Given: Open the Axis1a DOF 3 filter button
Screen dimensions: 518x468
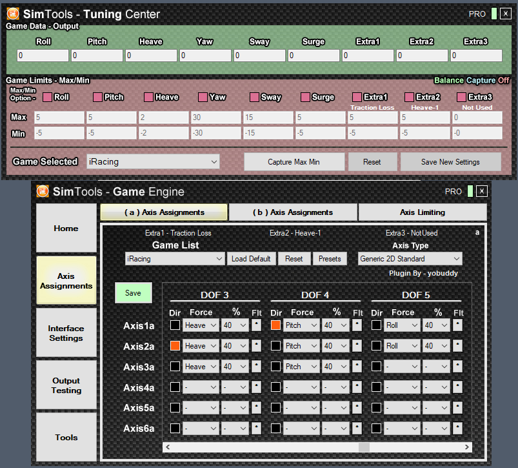Looking at the screenshot, I should [256, 325].
